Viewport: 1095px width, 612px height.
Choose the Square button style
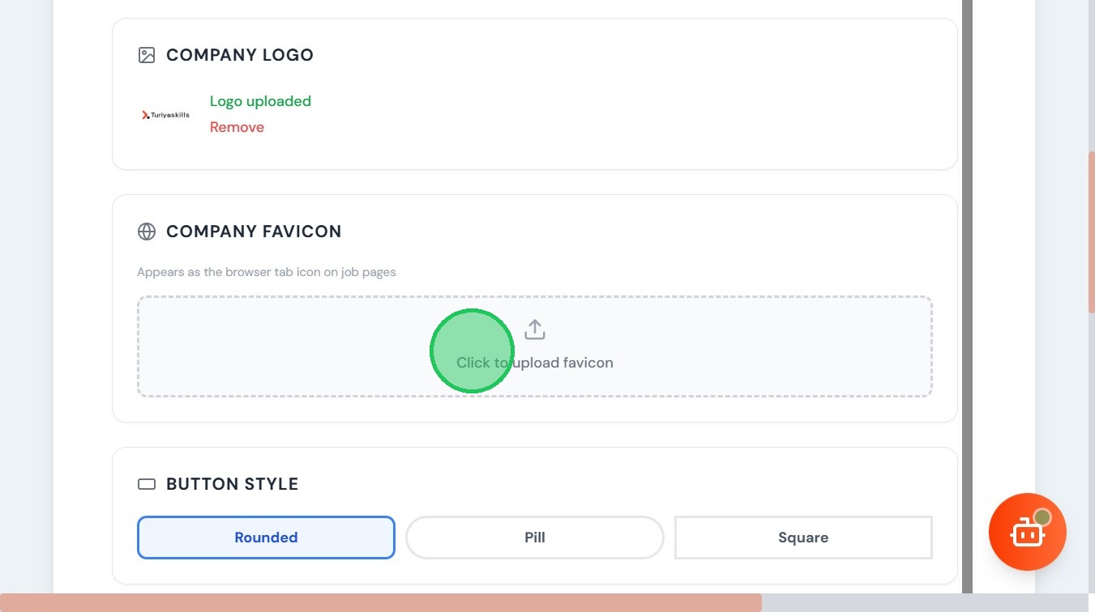pos(803,538)
